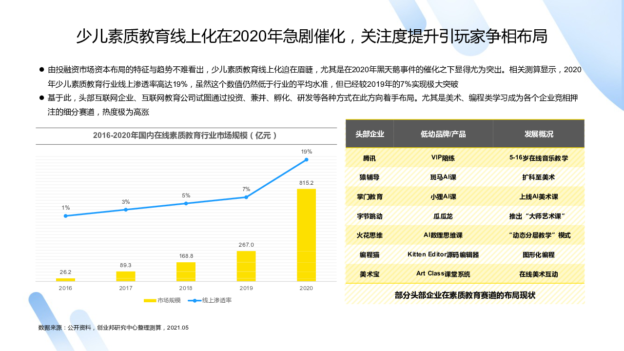Image resolution: width=624 pixels, height=351 pixels.
Task: Select the 7% line marker for 2019
Action: tap(246, 197)
